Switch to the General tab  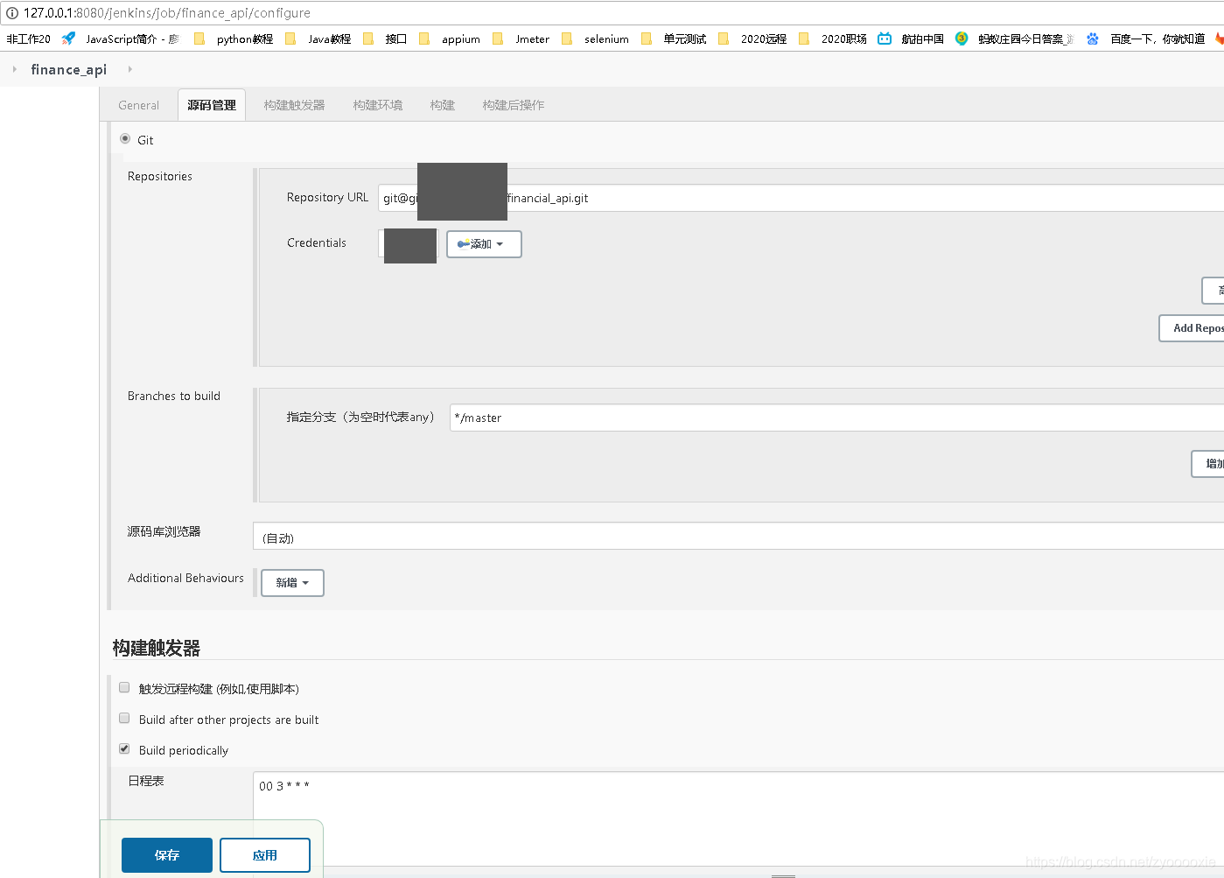tap(139, 105)
